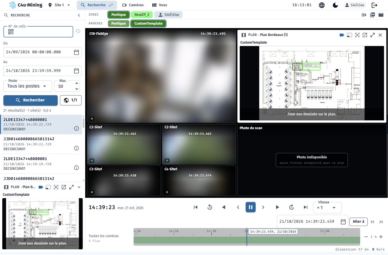Open calendar picker for the Du date
The width and height of the screenshot is (388, 255).
point(76,52)
